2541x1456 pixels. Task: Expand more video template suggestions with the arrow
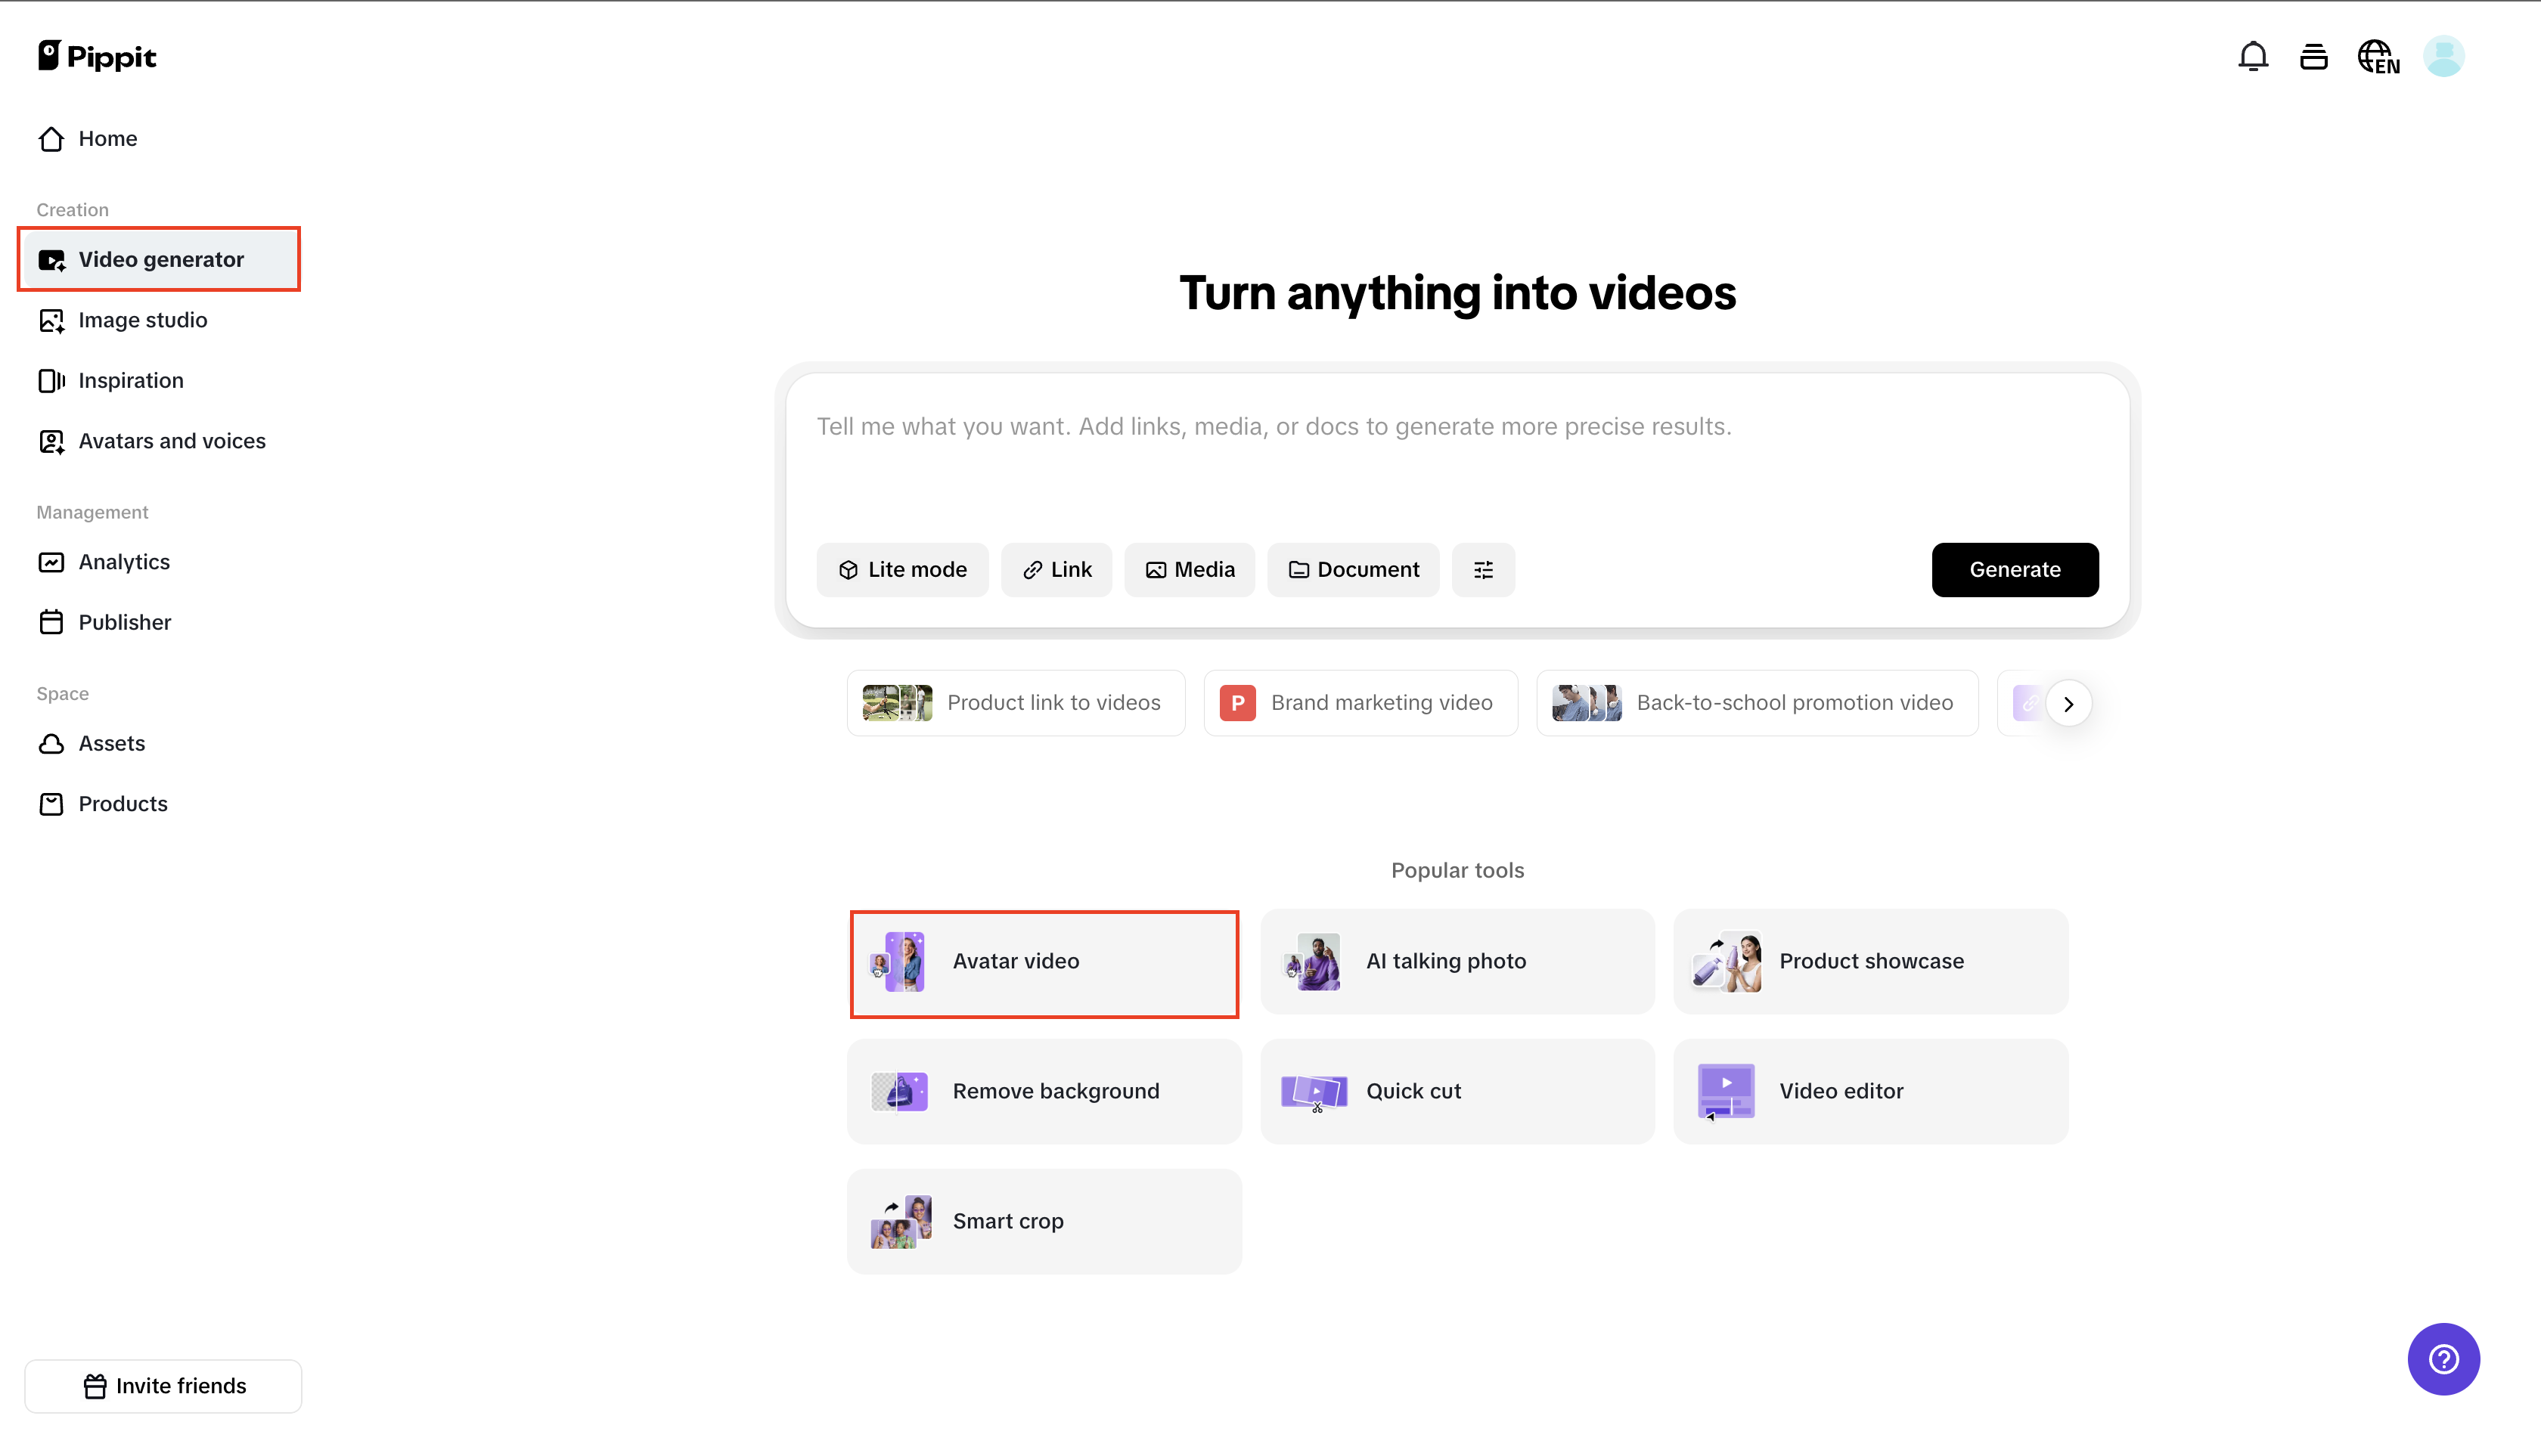(2069, 703)
